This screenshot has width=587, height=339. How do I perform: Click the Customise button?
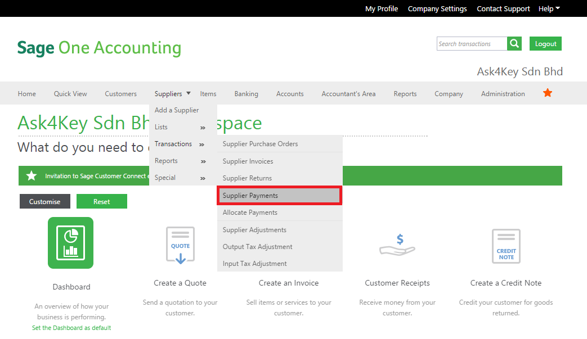click(45, 201)
